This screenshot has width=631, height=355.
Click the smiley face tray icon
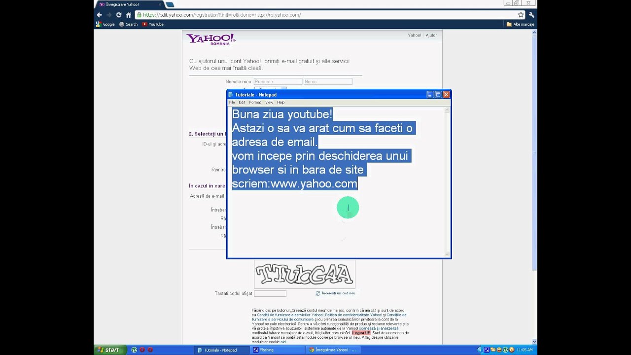[499, 350]
